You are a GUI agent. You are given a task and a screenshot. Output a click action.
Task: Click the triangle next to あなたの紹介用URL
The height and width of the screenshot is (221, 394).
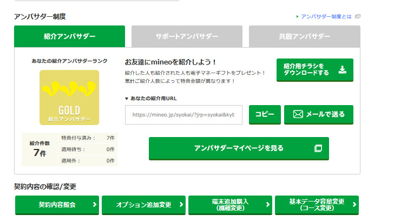(127, 99)
